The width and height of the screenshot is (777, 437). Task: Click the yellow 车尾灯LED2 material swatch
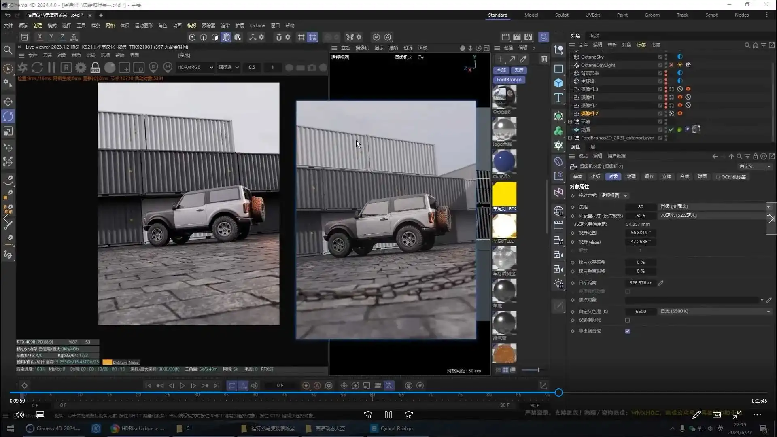tap(504, 194)
